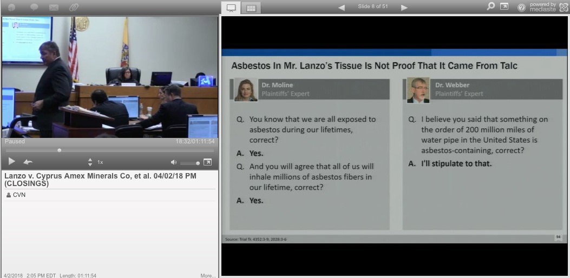Expand details with the More... link
This screenshot has height=278, width=570.
(207, 275)
